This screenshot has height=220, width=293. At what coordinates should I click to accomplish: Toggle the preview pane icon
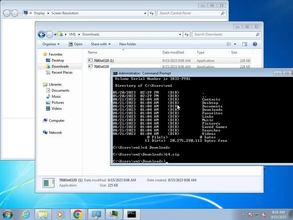point(245,44)
